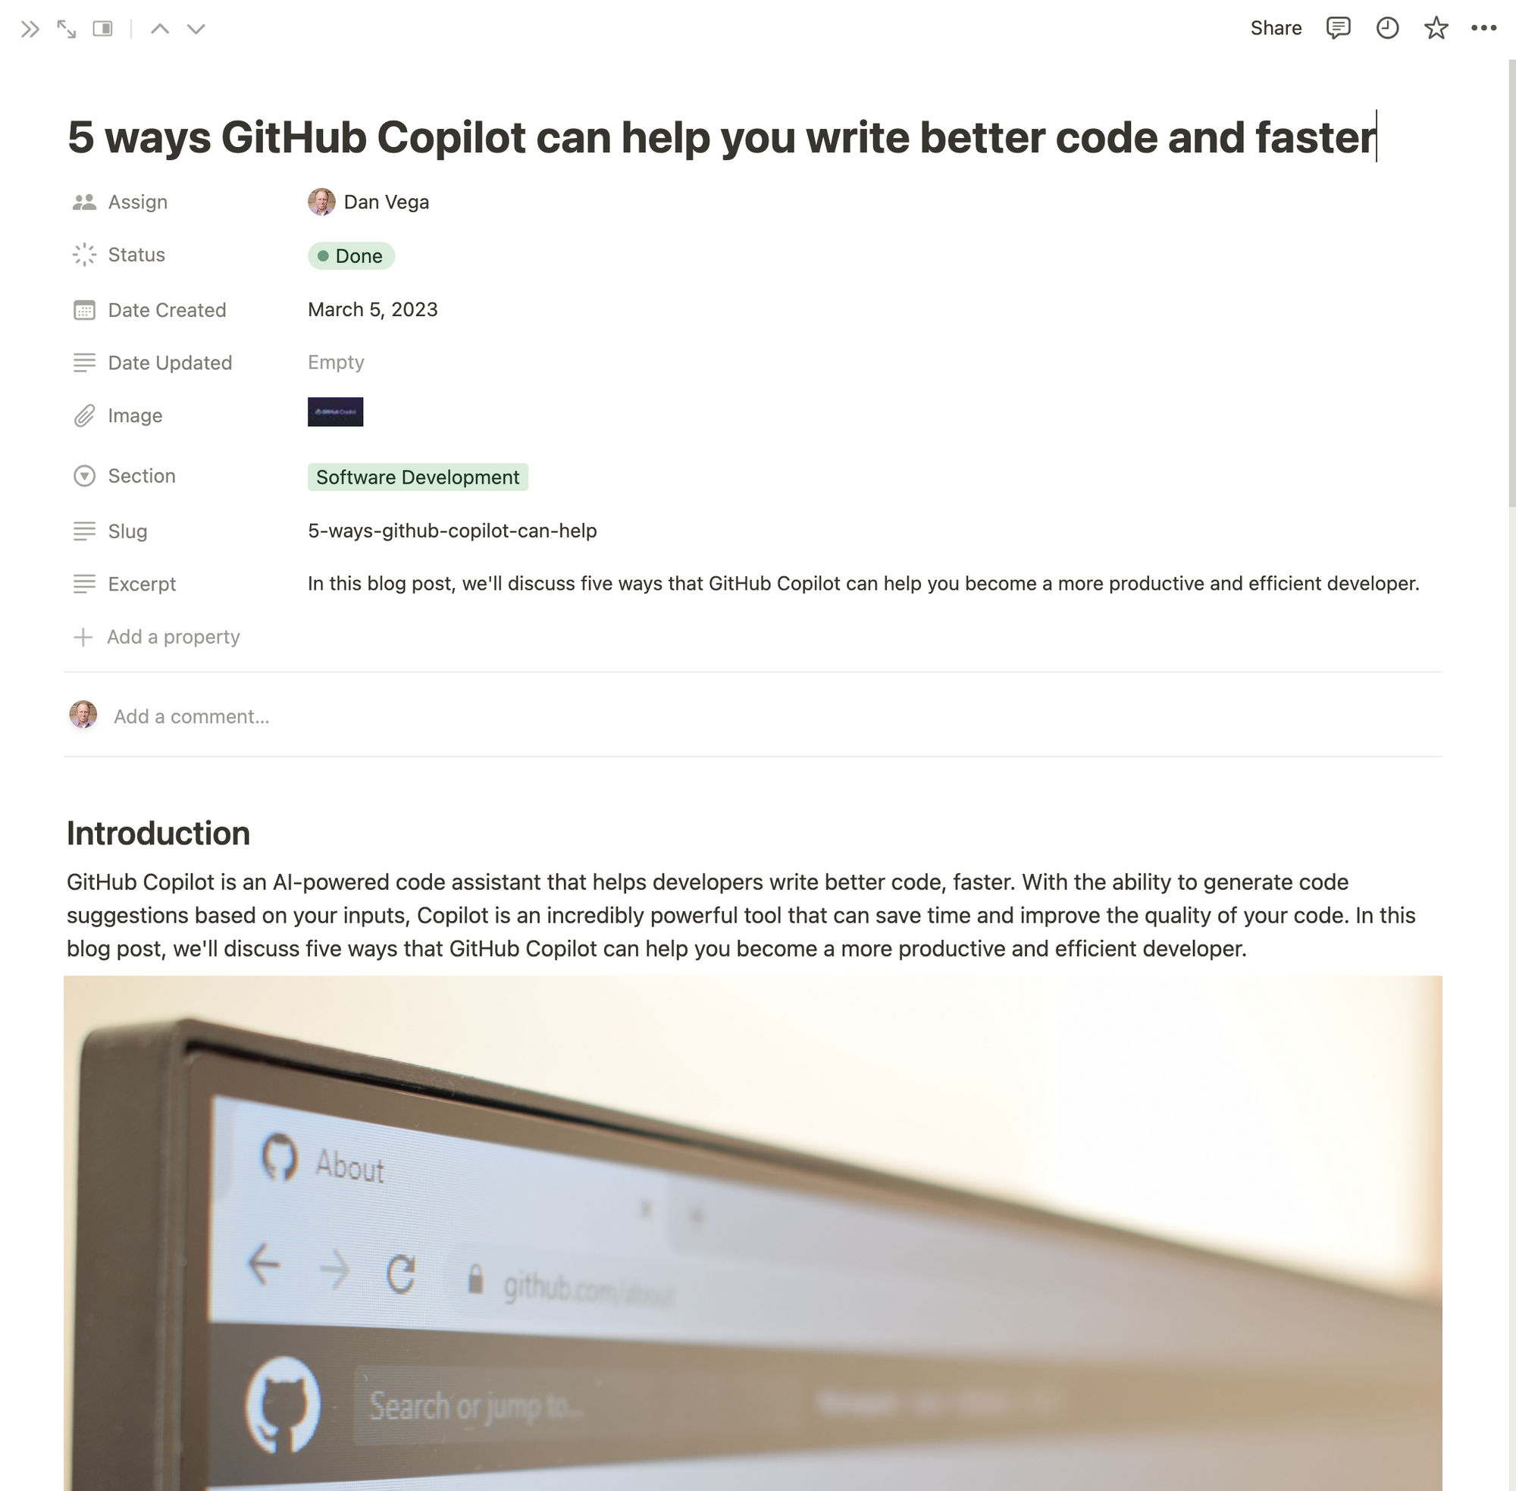Click the layout/view toggle icon
This screenshot has width=1516, height=1491.
click(x=102, y=27)
